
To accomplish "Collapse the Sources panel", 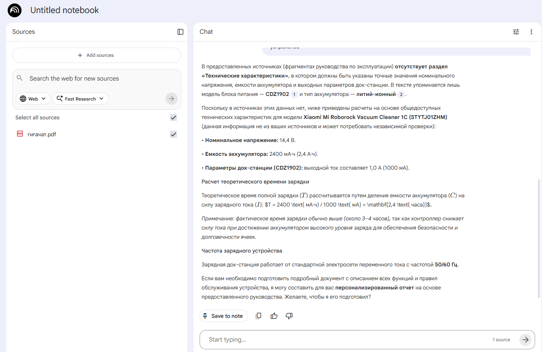I will (x=180, y=32).
